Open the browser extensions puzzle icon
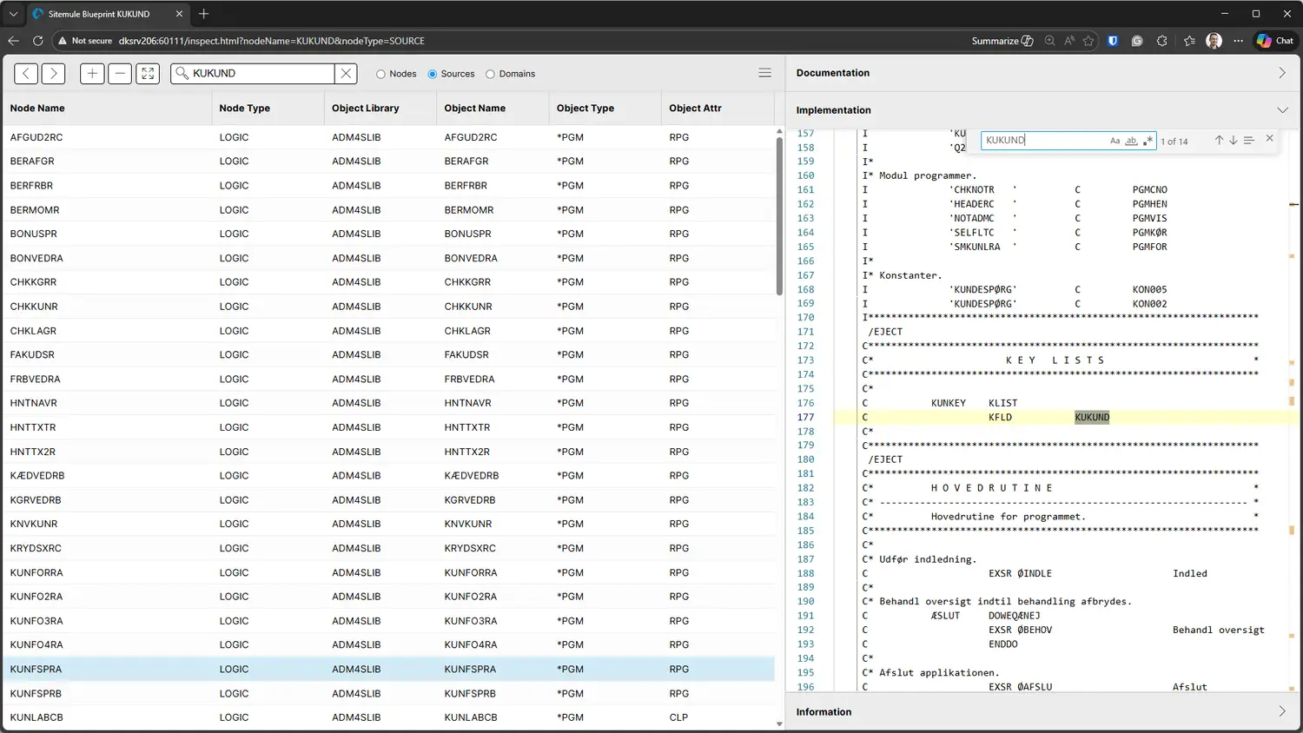This screenshot has height=733, width=1303. point(1162,41)
